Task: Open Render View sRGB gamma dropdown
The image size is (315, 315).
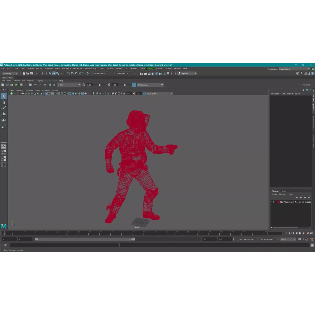Action: pyautogui.click(x=150, y=85)
